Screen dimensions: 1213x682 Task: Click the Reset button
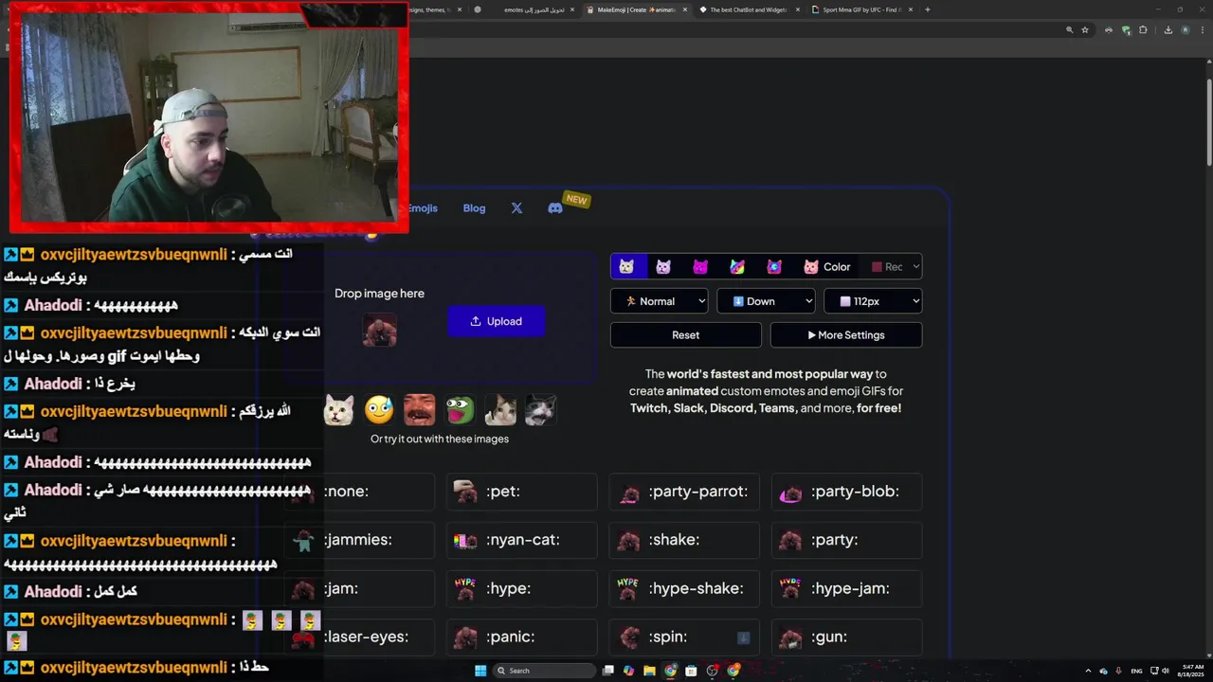click(686, 335)
